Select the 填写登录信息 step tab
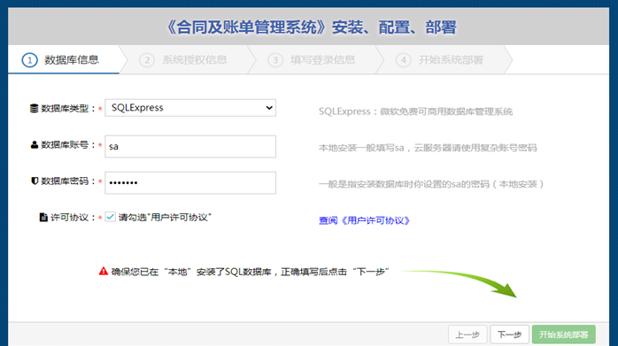This screenshot has width=618, height=346. point(316,60)
